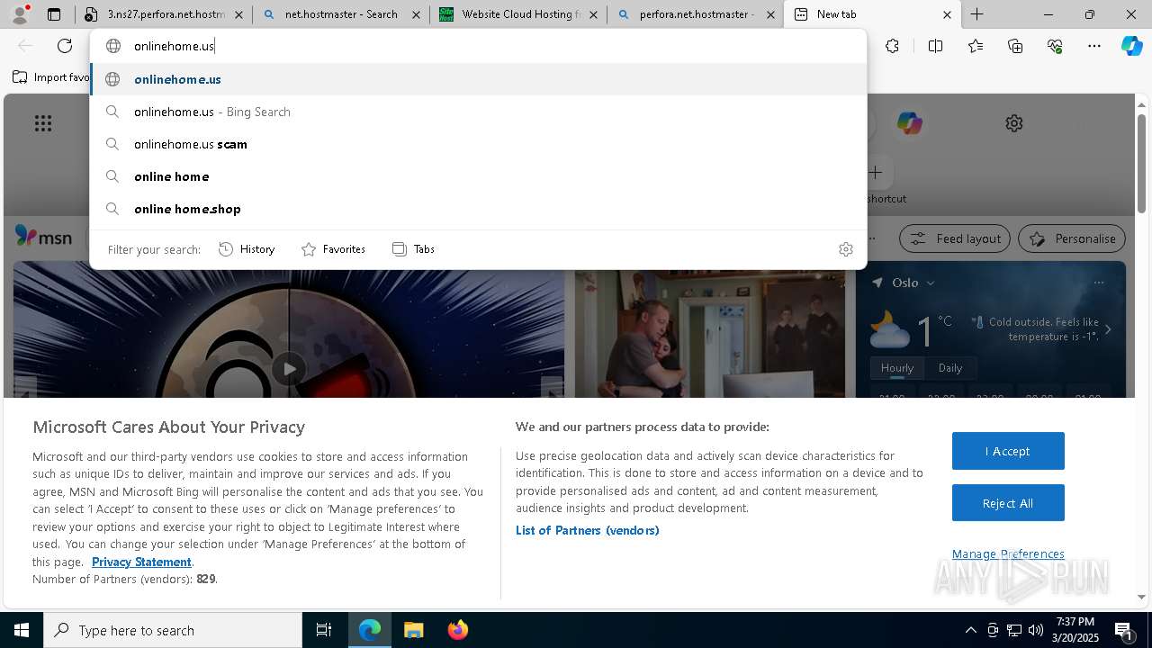Viewport: 1152px width, 648px height.
Task: Click the refresh page icon
Action: coord(65,46)
